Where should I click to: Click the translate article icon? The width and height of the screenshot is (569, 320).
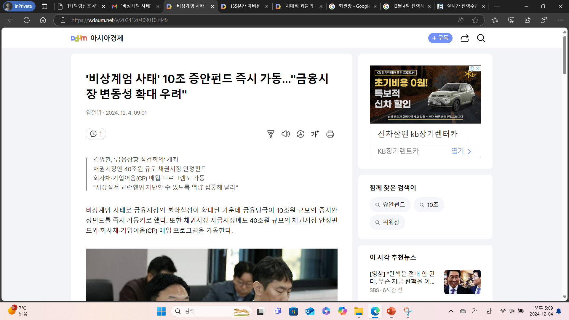(x=301, y=134)
